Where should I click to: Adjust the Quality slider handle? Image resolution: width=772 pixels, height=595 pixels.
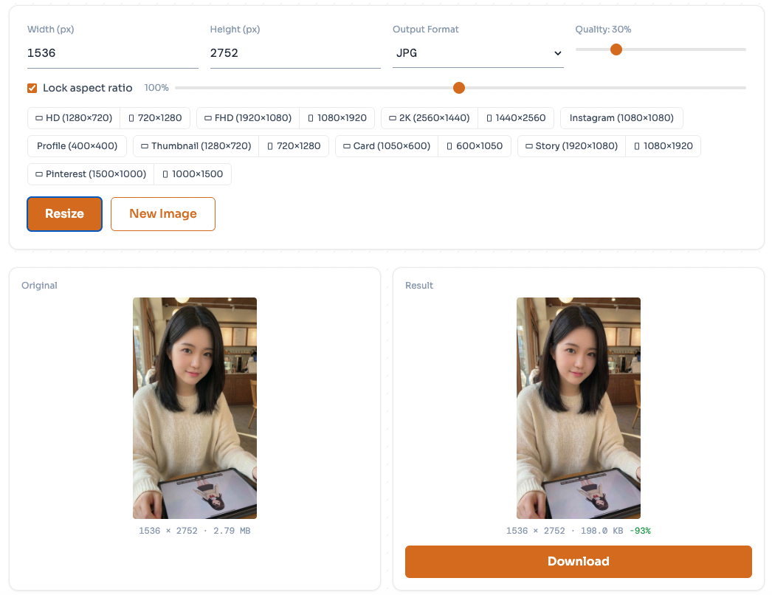click(x=617, y=49)
